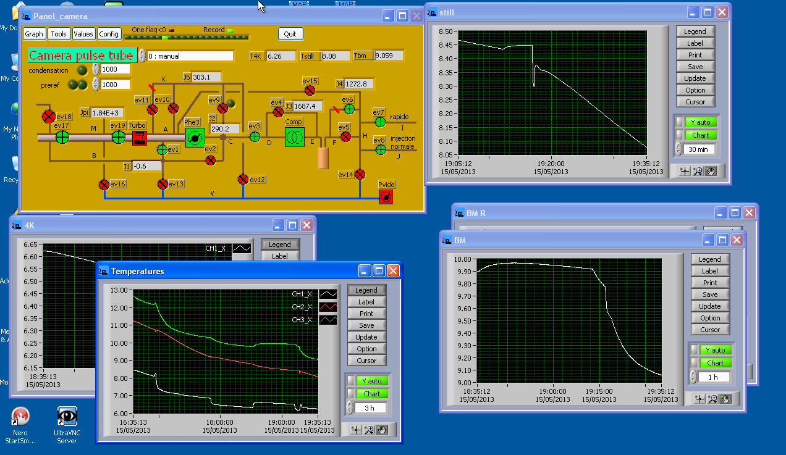Click the Quit button
786x455 pixels.
tap(290, 34)
